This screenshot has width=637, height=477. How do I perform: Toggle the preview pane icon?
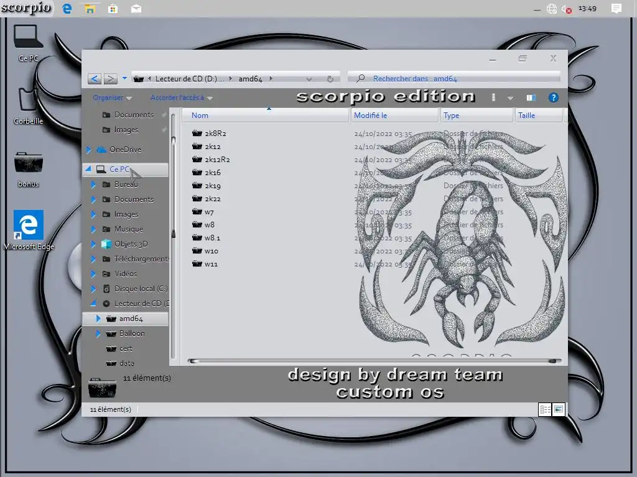531,98
